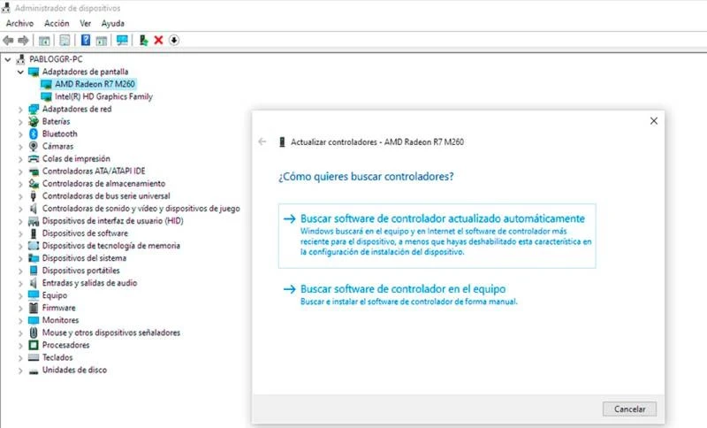Click the red X uninstall device icon
Viewport: 707px width, 428px height.
[x=158, y=40]
